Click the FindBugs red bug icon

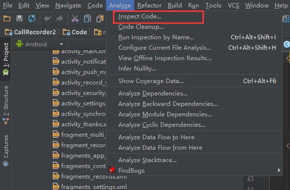[x=112, y=170]
